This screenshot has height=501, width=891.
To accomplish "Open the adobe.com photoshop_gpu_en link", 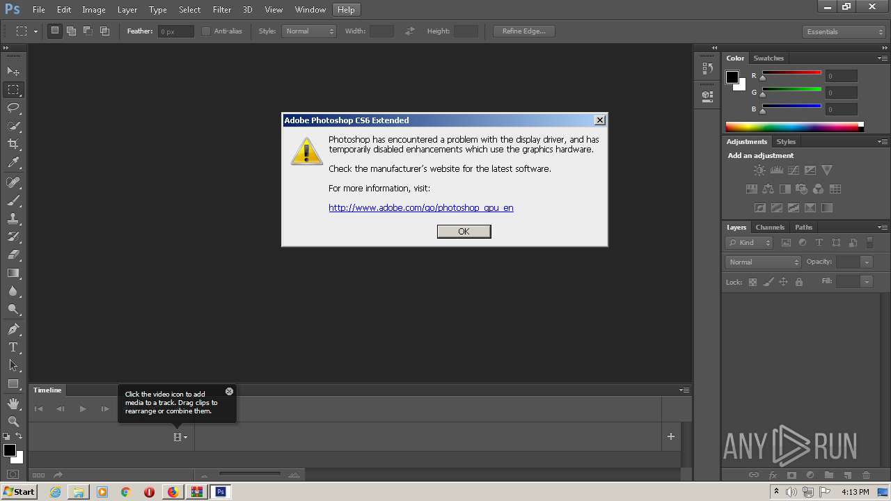I will 421,207.
